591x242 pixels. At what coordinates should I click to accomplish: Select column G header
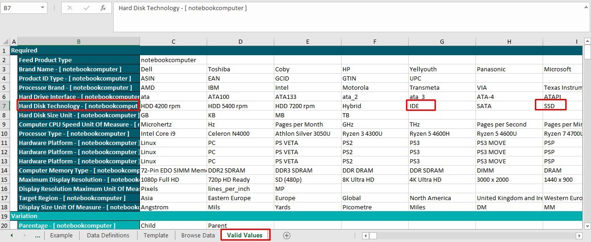(442, 41)
